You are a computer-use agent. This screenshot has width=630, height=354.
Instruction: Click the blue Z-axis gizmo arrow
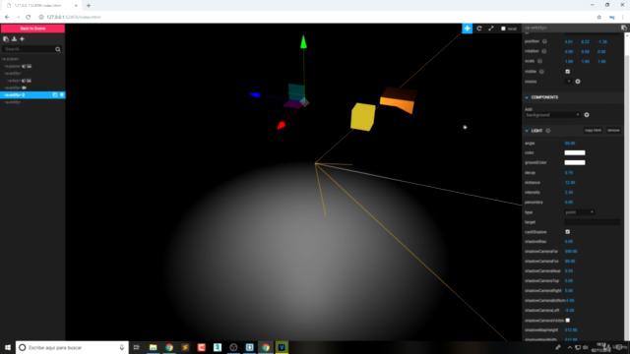[255, 94]
